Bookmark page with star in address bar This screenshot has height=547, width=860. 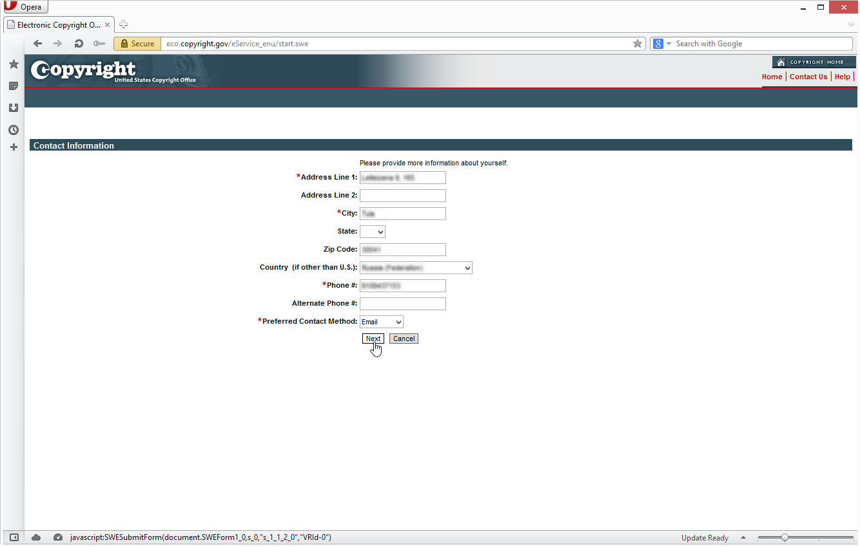click(x=638, y=44)
